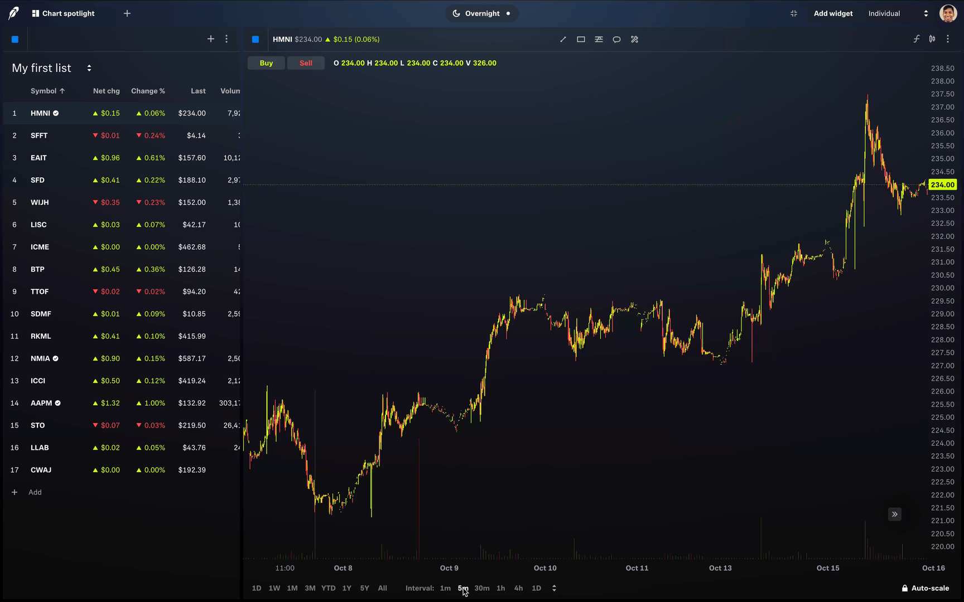Open the Overnight session menu
This screenshot has height=602, width=964.
point(481,13)
